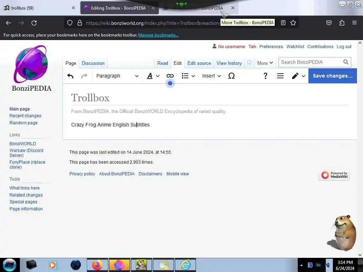Open the browser extensions puzzle icon
363x272 pixels.
pyautogui.click(x=342, y=23)
